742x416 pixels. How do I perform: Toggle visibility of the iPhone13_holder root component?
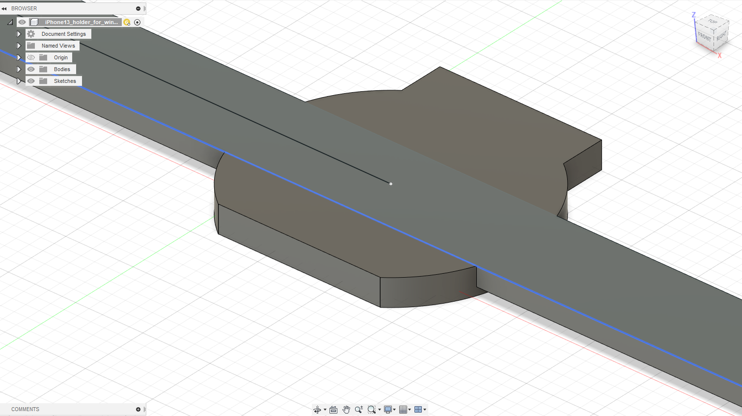coord(22,22)
